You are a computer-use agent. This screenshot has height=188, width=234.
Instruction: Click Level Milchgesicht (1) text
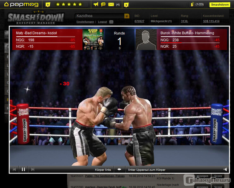161,21
